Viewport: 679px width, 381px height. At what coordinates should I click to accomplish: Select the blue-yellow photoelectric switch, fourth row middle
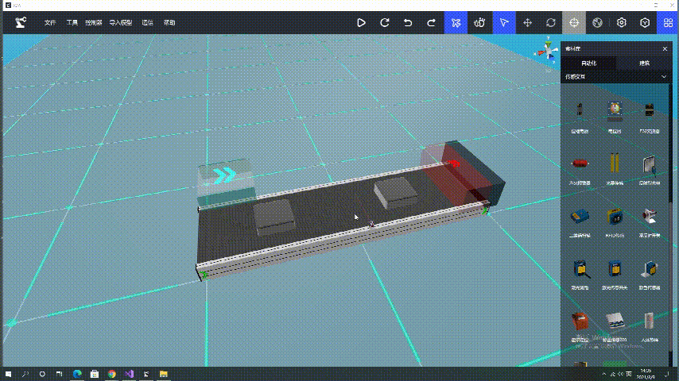pyautogui.click(x=615, y=268)
